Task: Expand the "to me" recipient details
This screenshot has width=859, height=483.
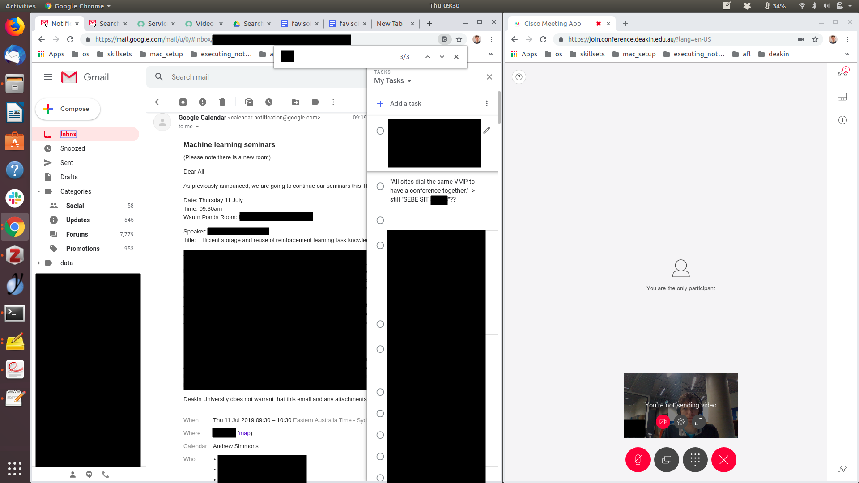Action: click(197, 127)
